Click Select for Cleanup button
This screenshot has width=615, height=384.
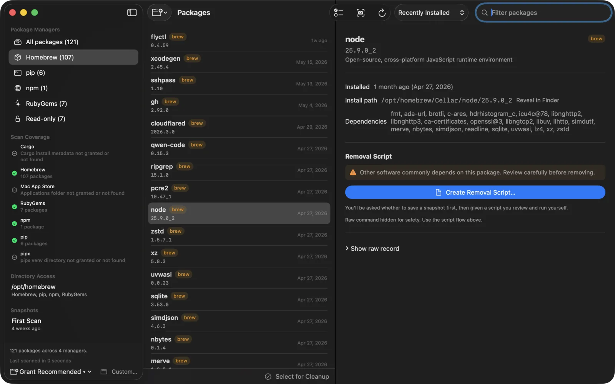click(297, 377)
